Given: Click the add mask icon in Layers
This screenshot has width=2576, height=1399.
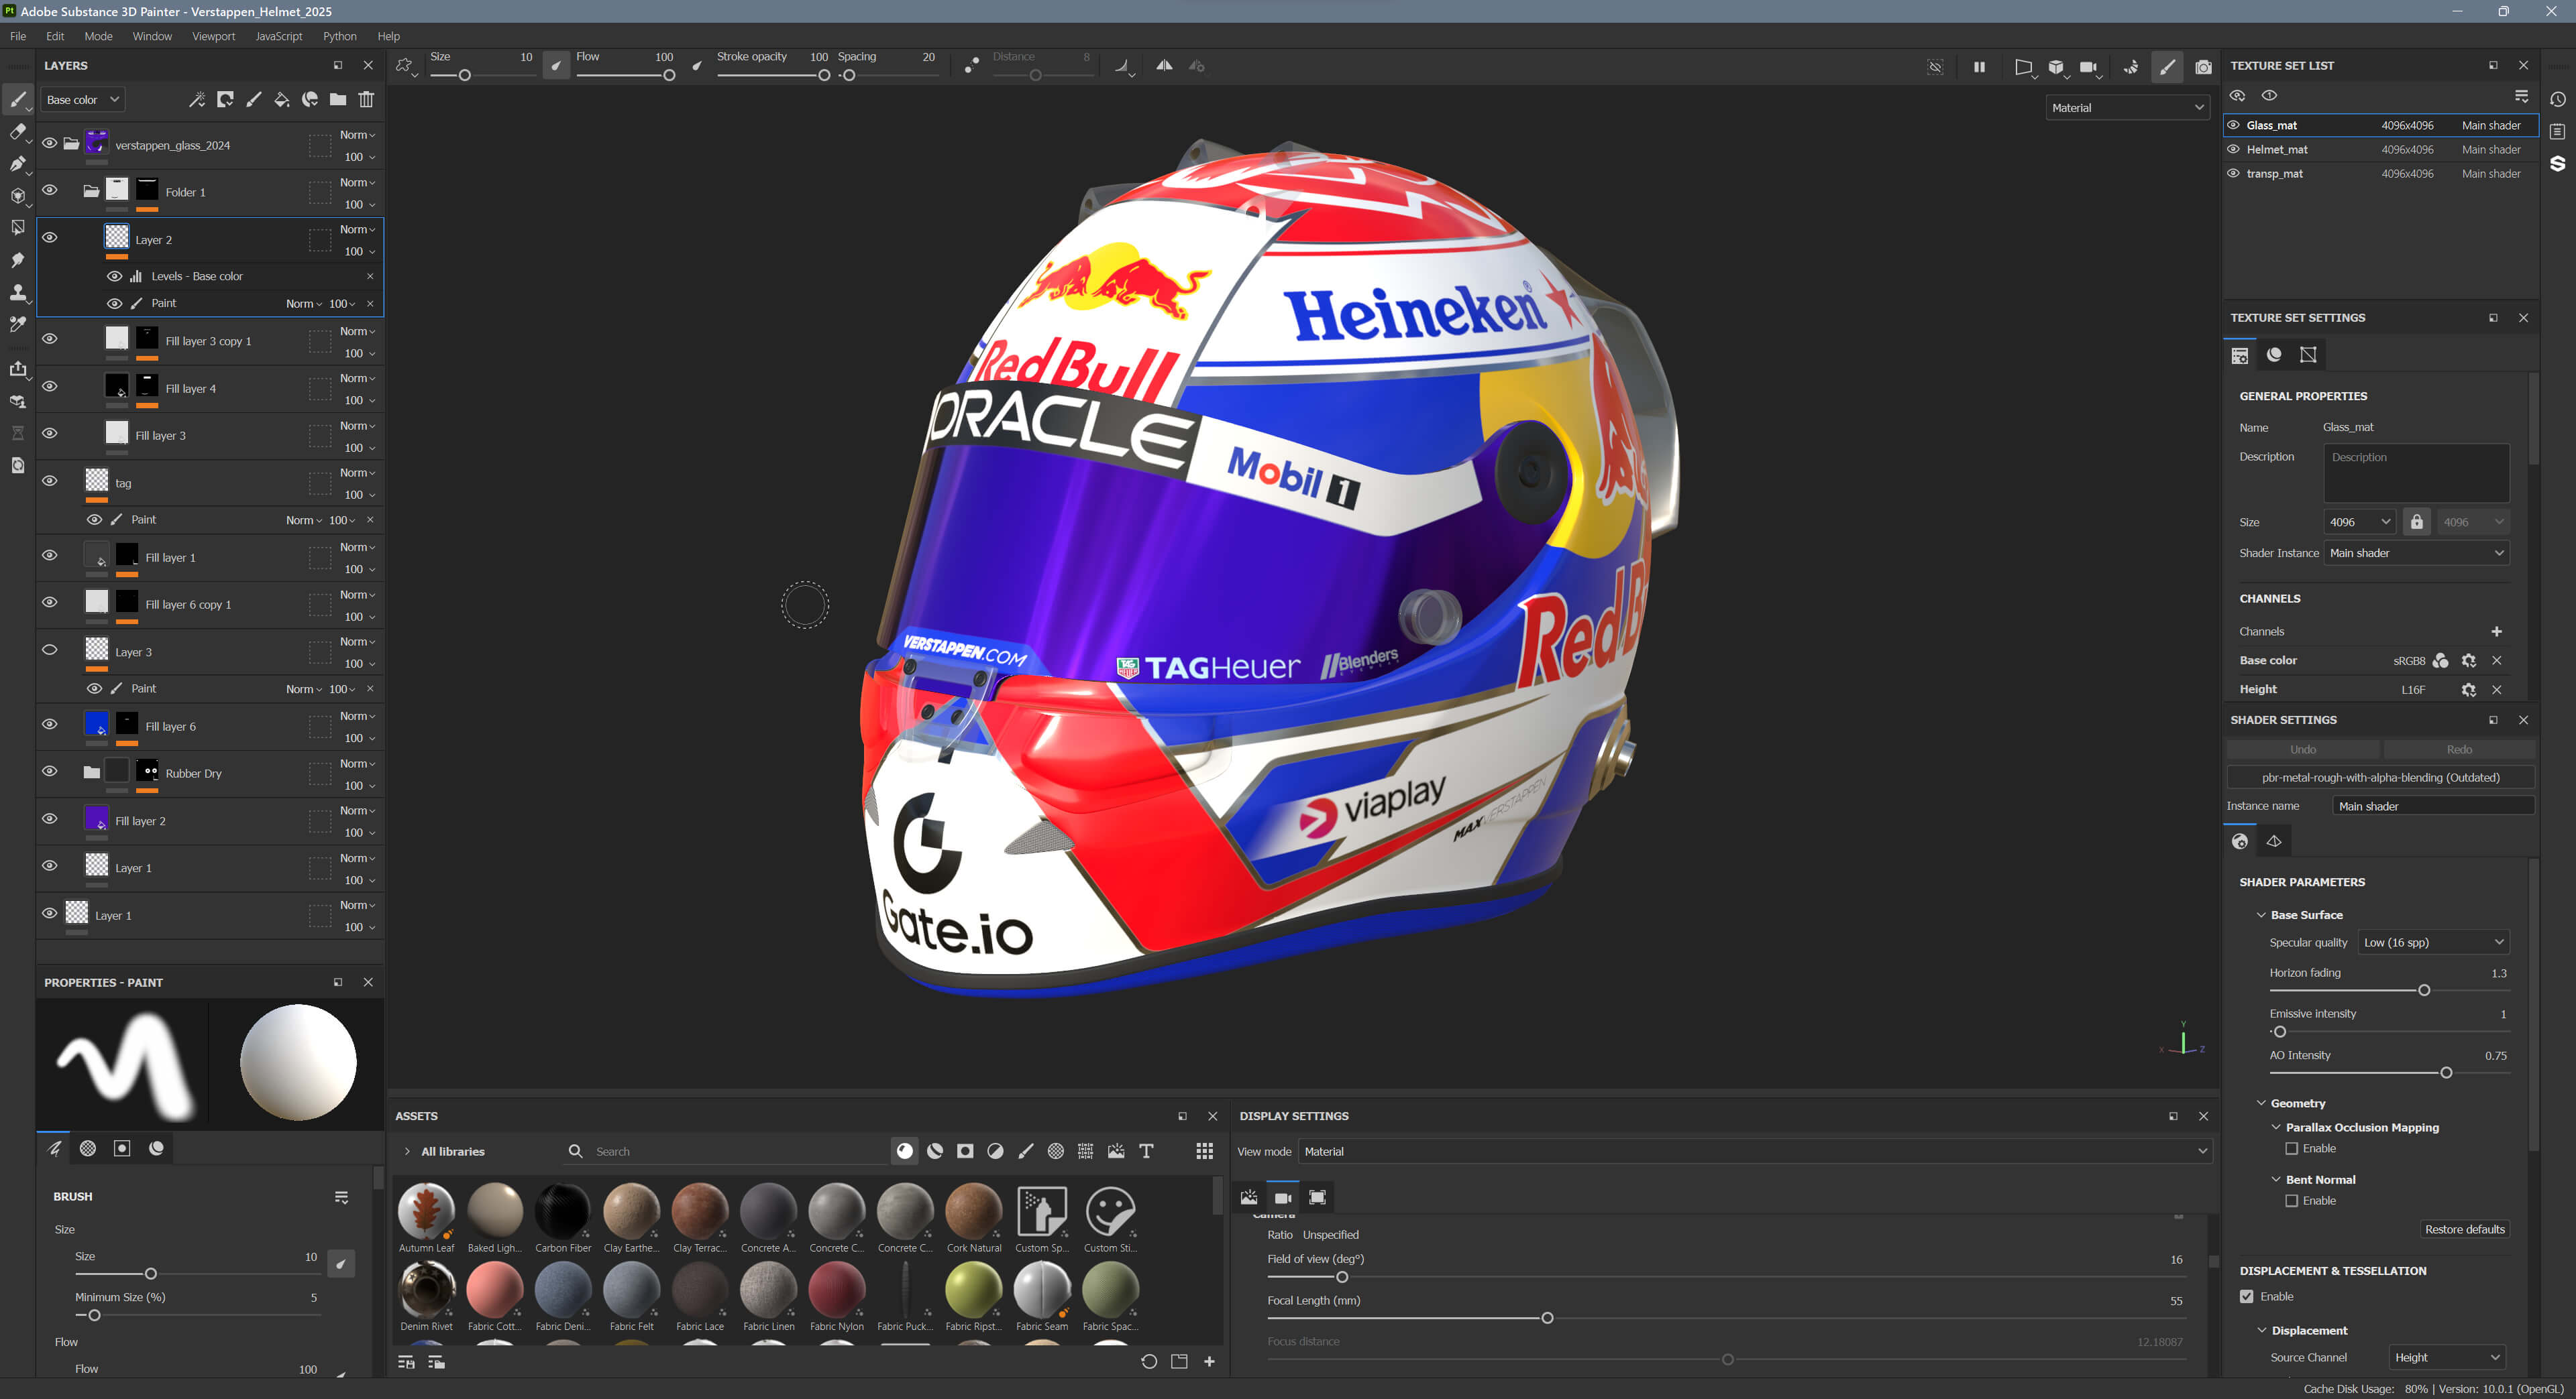Looking at the screenshot, I should pos(225,99).
